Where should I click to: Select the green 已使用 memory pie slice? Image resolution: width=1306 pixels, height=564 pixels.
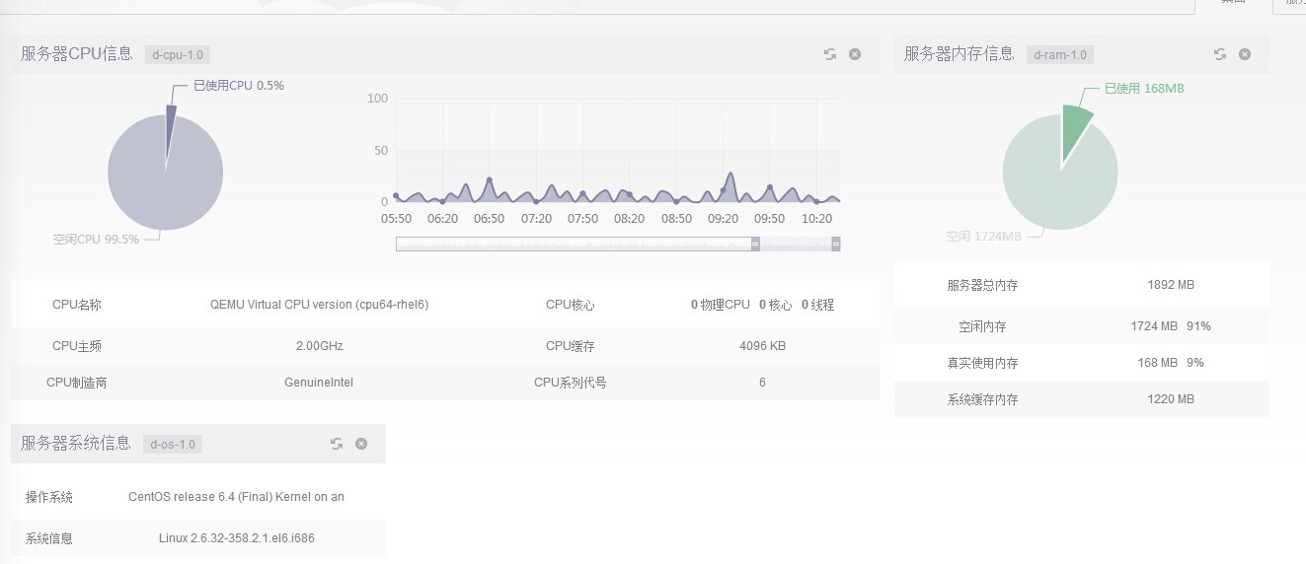pyautogui.click(x=1075, y=128)
